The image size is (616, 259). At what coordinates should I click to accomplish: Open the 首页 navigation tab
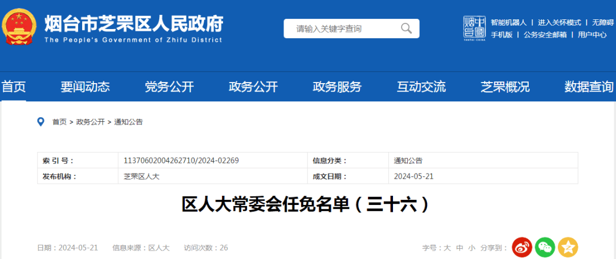(14, 87)
